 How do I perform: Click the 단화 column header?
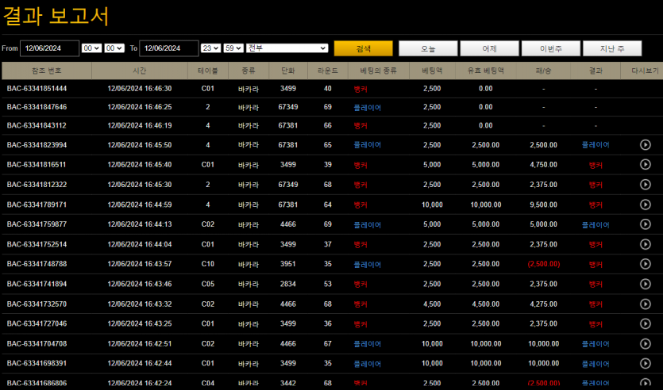(288, 71)
